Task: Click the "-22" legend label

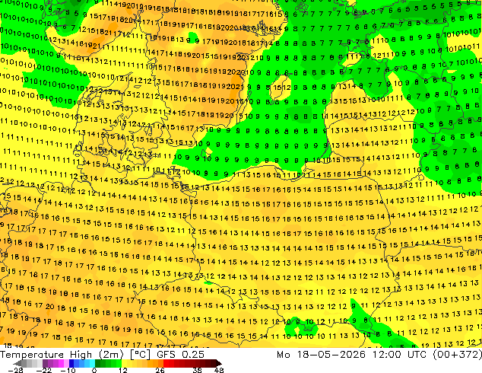Action: coord(43,370)
